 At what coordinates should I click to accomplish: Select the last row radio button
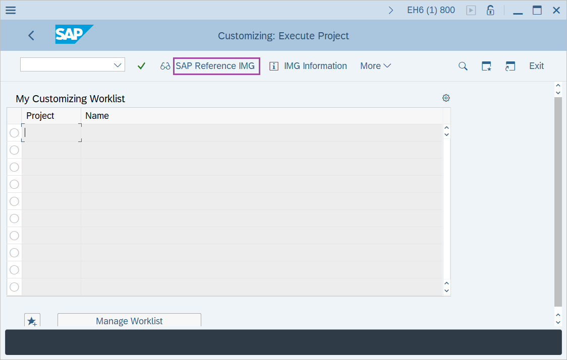(14, 286)
